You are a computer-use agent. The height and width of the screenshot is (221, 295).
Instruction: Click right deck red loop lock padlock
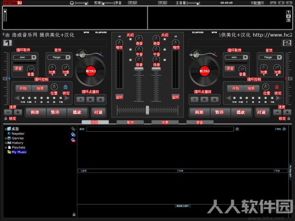click(x=277, y=87)
